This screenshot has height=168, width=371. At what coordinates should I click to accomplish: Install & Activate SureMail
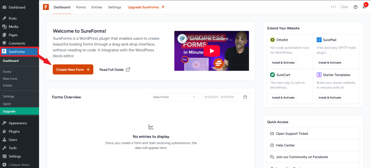tap(330, 63)
